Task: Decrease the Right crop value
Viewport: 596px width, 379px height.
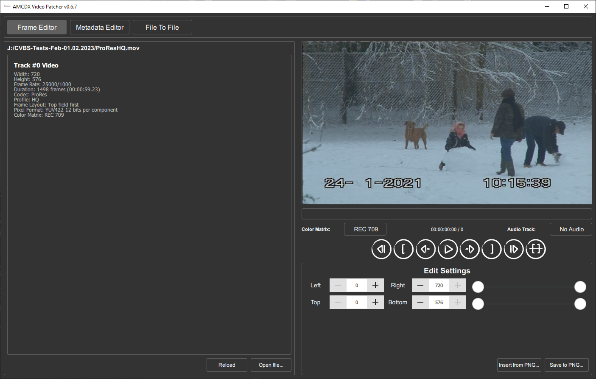Action: click(x=420, y=285)
